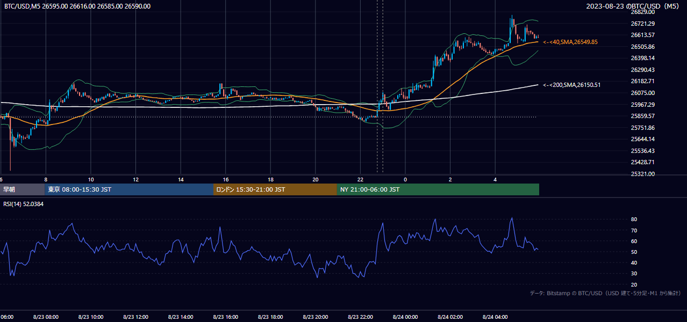This screenshot has width=687, height=322.
Task: Click the 2023-08-23 BTC/USD (M5) chart title
Action: pos(634,6)
